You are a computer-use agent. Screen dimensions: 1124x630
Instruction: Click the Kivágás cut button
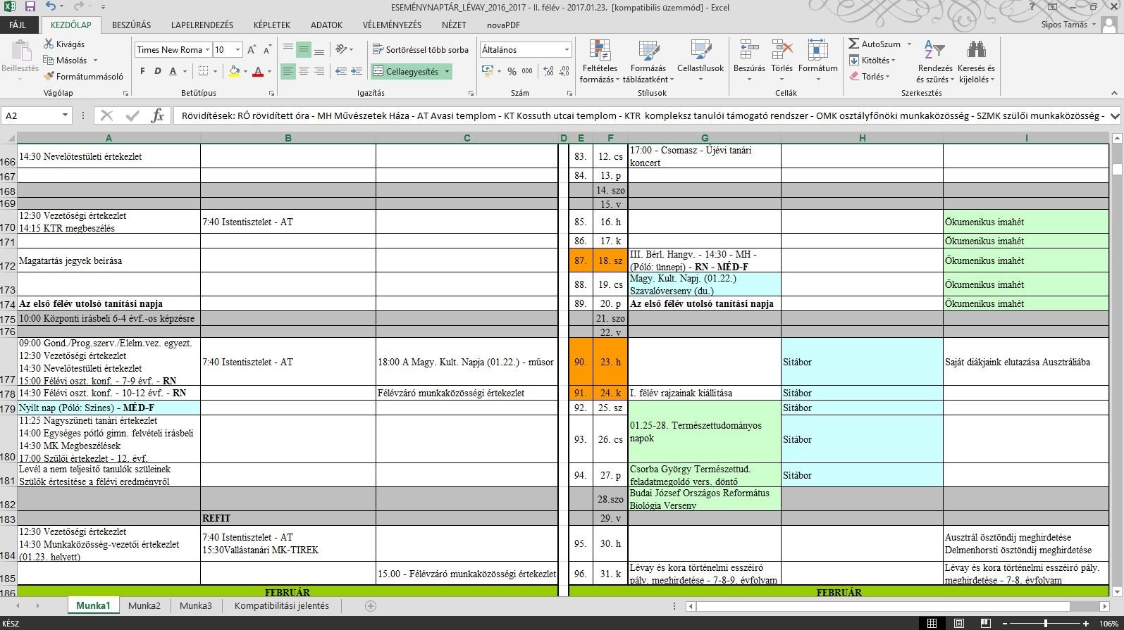coord(63,44)
